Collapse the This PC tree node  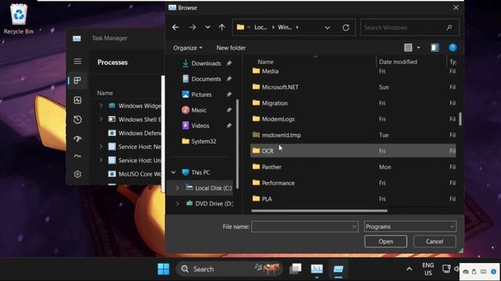[173, 173]
